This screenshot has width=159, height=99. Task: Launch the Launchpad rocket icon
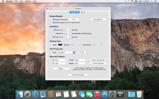coord(28,94)
